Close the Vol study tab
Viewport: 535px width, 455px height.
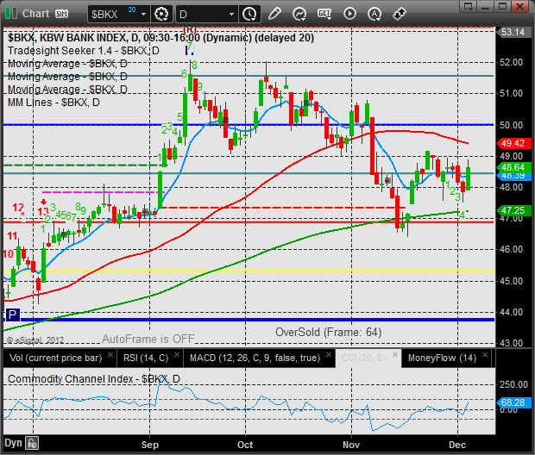point(110,354)
